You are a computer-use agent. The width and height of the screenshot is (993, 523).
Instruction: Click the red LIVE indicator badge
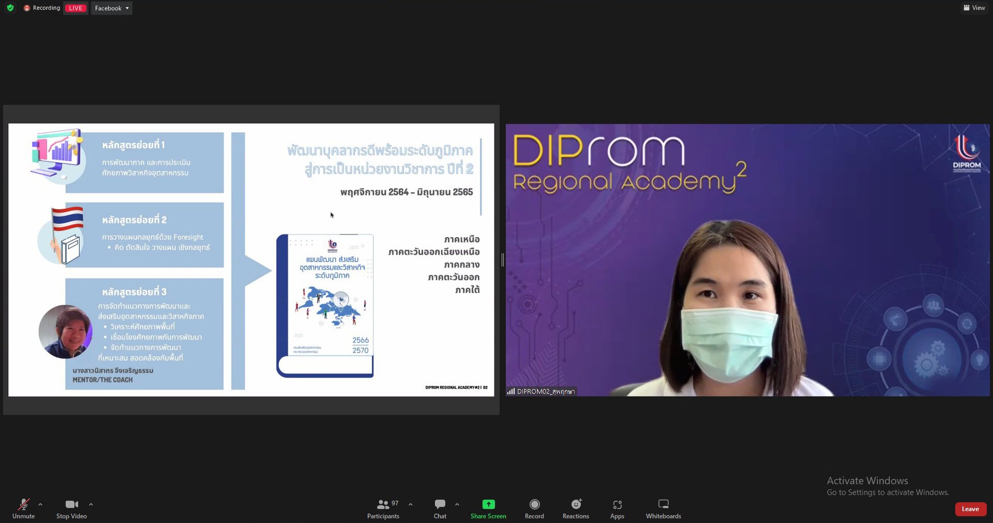[76, 8]
